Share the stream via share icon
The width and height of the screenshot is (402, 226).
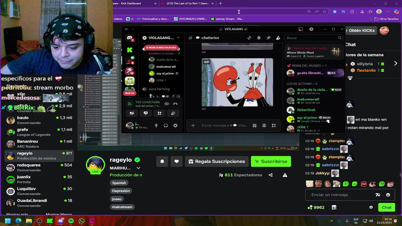(x=271, y=175)
